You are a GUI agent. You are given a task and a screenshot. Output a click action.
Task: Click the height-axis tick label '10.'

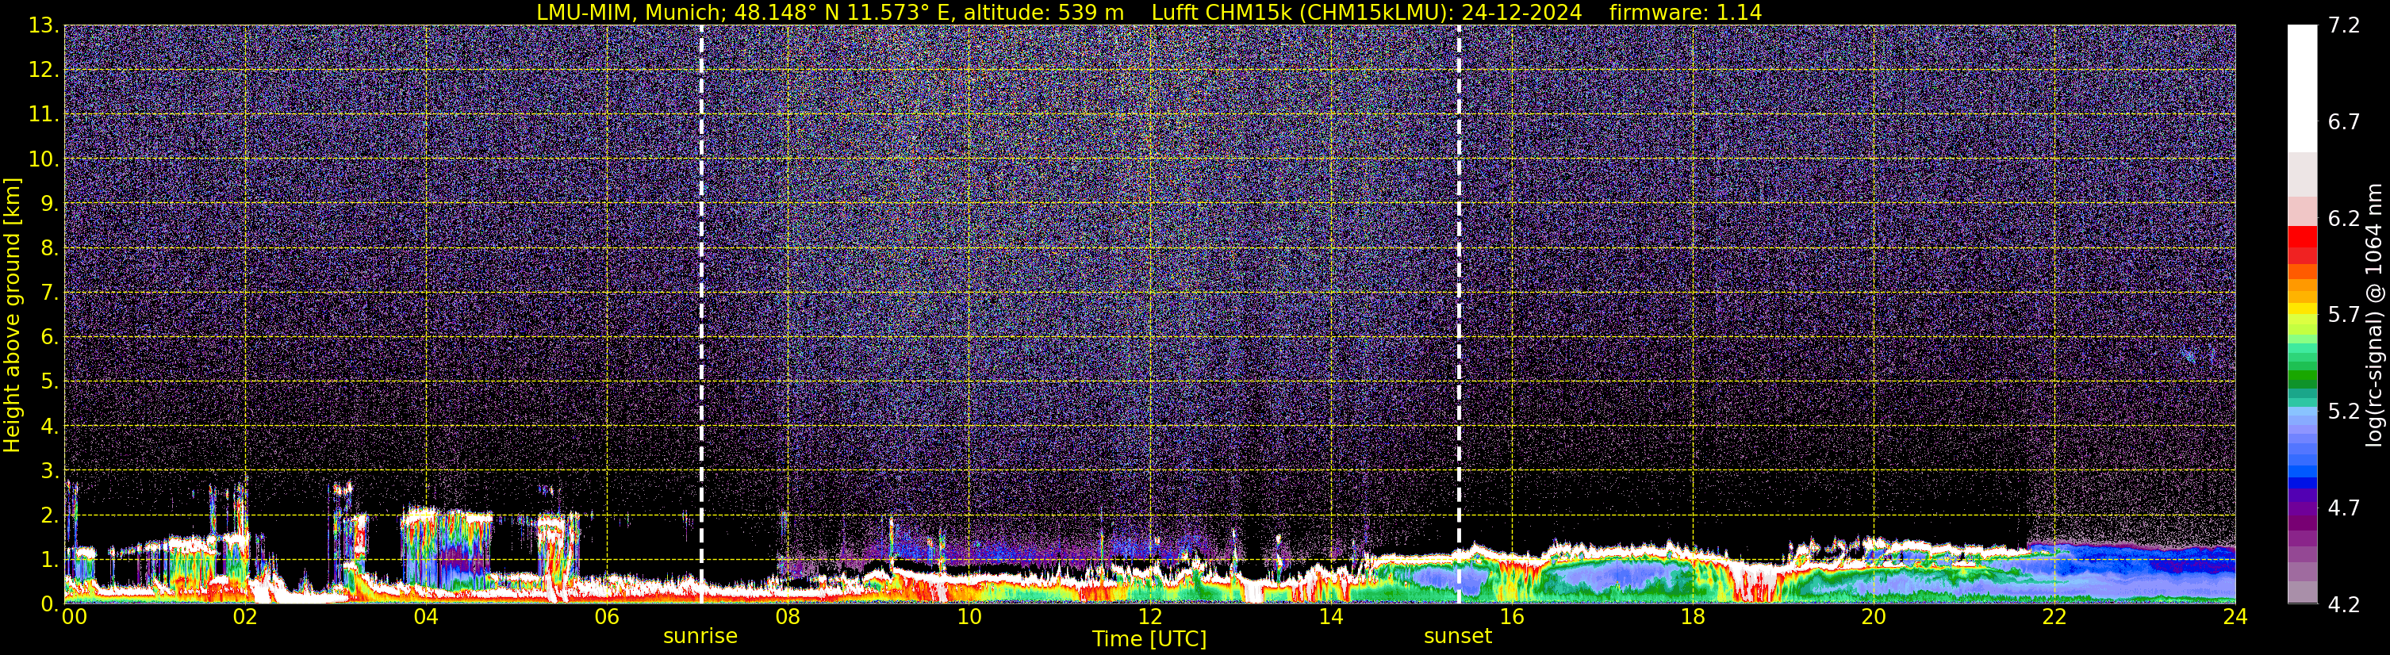43,159
